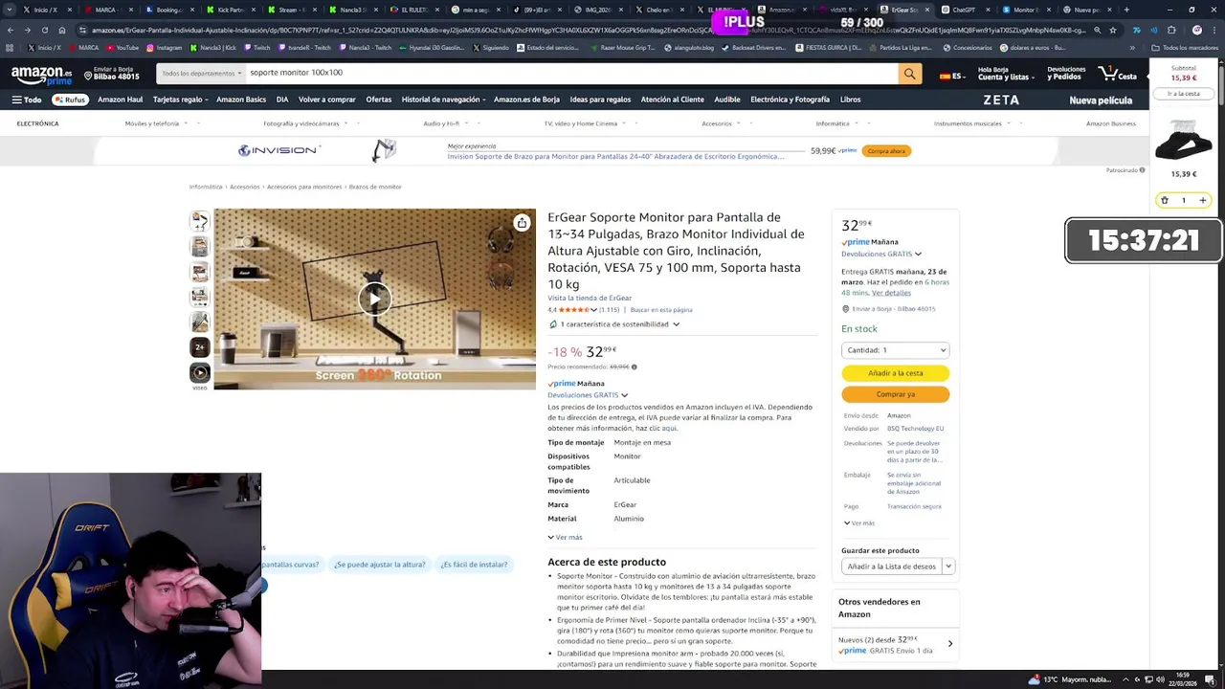The image size is (1225, 689).
Task: Reload the page with browser refresh icon
Action: pos(44,31)
